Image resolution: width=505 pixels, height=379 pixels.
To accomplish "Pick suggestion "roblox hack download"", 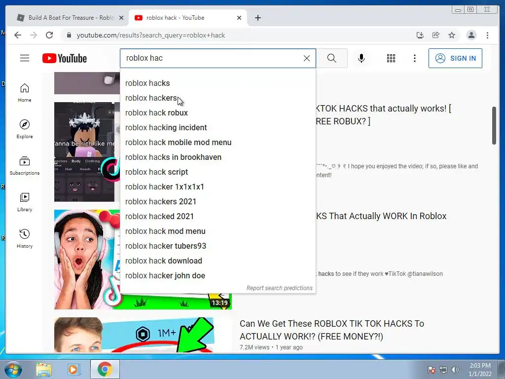I will 218,261.
